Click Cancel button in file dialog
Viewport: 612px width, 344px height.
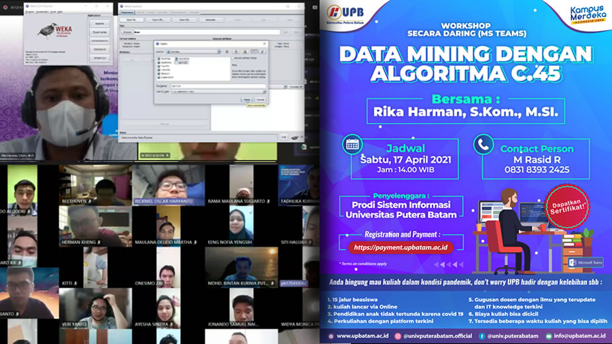point(259,99)
